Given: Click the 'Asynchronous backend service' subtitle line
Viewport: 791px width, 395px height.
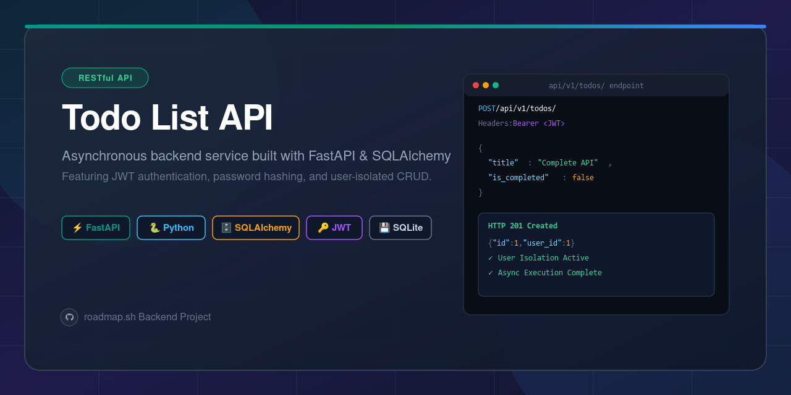Looking at the screenshot, I should tap(256, 156).
